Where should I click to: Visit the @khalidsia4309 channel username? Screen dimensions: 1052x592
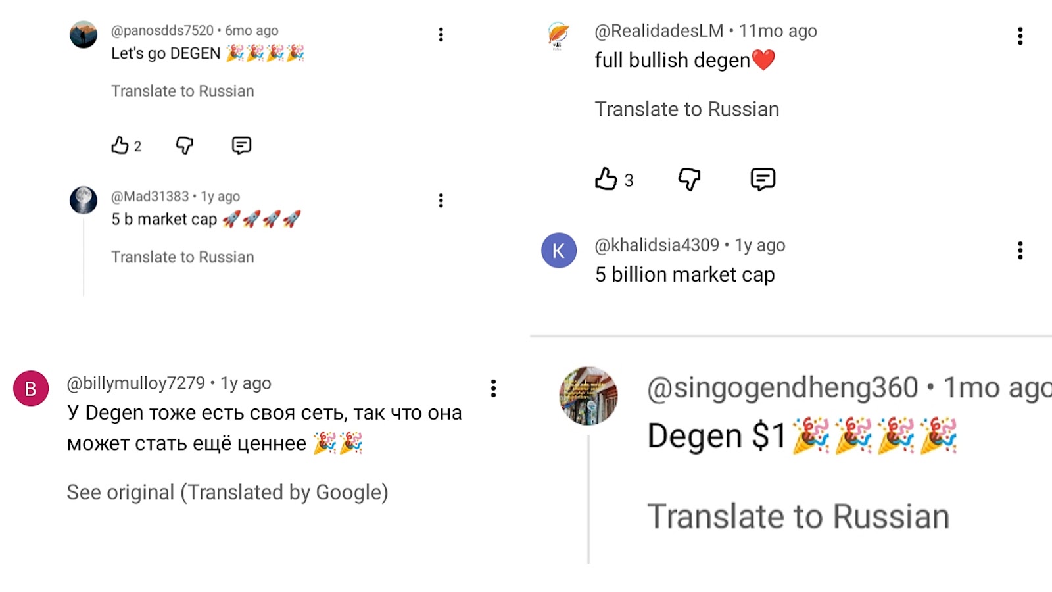pos(656,245)
